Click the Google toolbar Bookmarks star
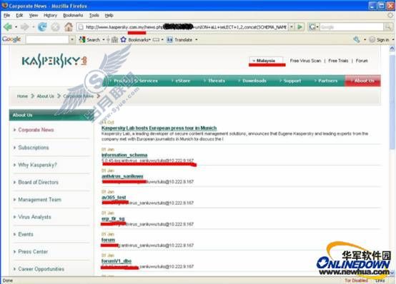Image resolution: width=396 pixels, height=284 pixels. pyautogui.click(x=123, y=39)
